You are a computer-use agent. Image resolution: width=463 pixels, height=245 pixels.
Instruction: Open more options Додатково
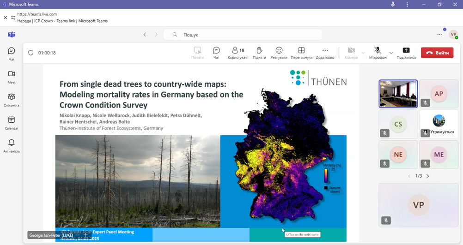[x=325, y=53]
